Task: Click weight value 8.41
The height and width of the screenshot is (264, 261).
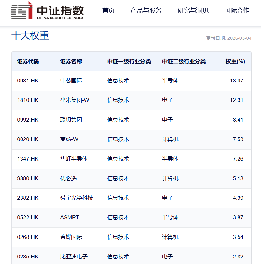Action: [x=238, y=120]
